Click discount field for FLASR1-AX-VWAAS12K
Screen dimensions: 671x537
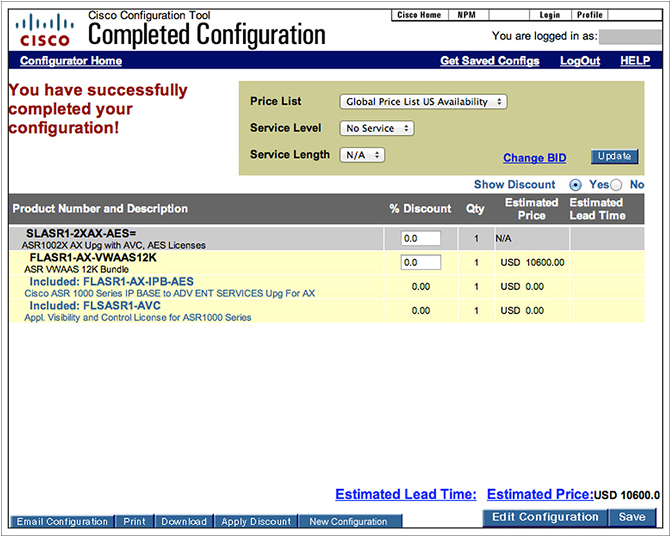coord(420,263)
